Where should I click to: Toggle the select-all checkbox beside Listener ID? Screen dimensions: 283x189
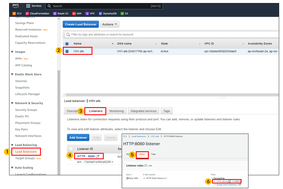point(71,148)
